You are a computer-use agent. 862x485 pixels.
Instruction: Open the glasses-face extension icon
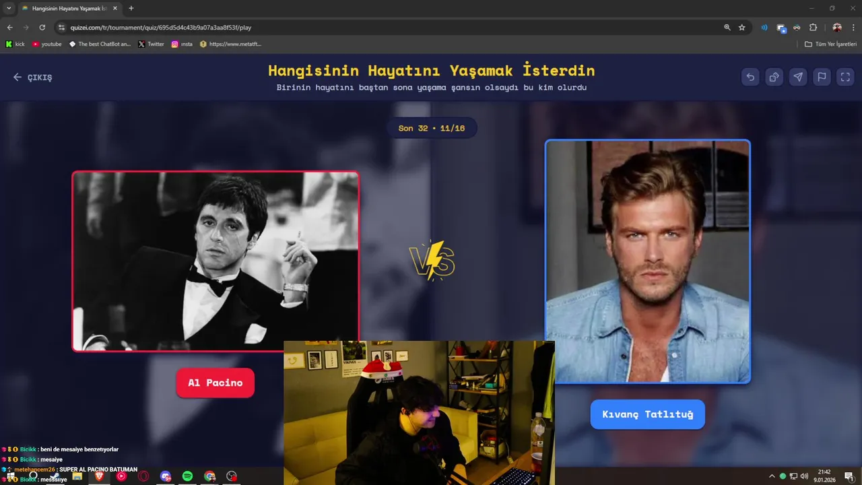[797, 28]
